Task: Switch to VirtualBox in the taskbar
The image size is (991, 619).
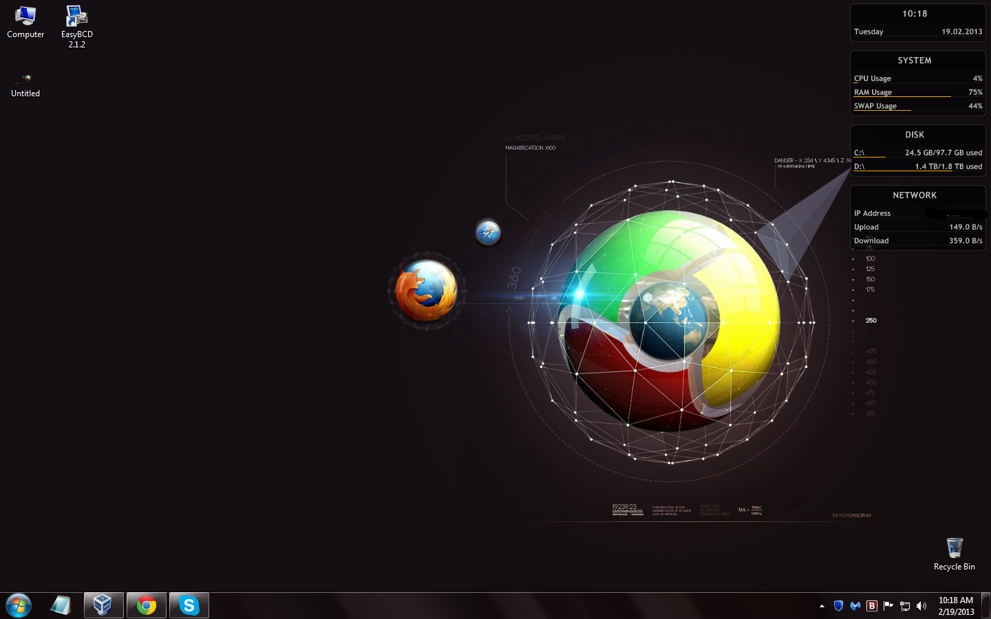Action: (x=103, y=605)
